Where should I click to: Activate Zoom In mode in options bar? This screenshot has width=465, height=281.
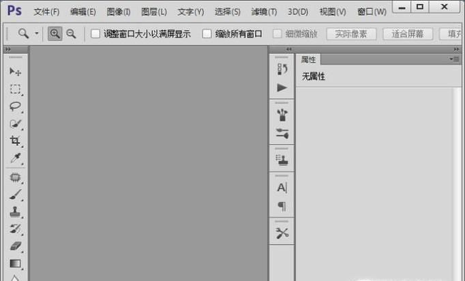pos(55,33)
